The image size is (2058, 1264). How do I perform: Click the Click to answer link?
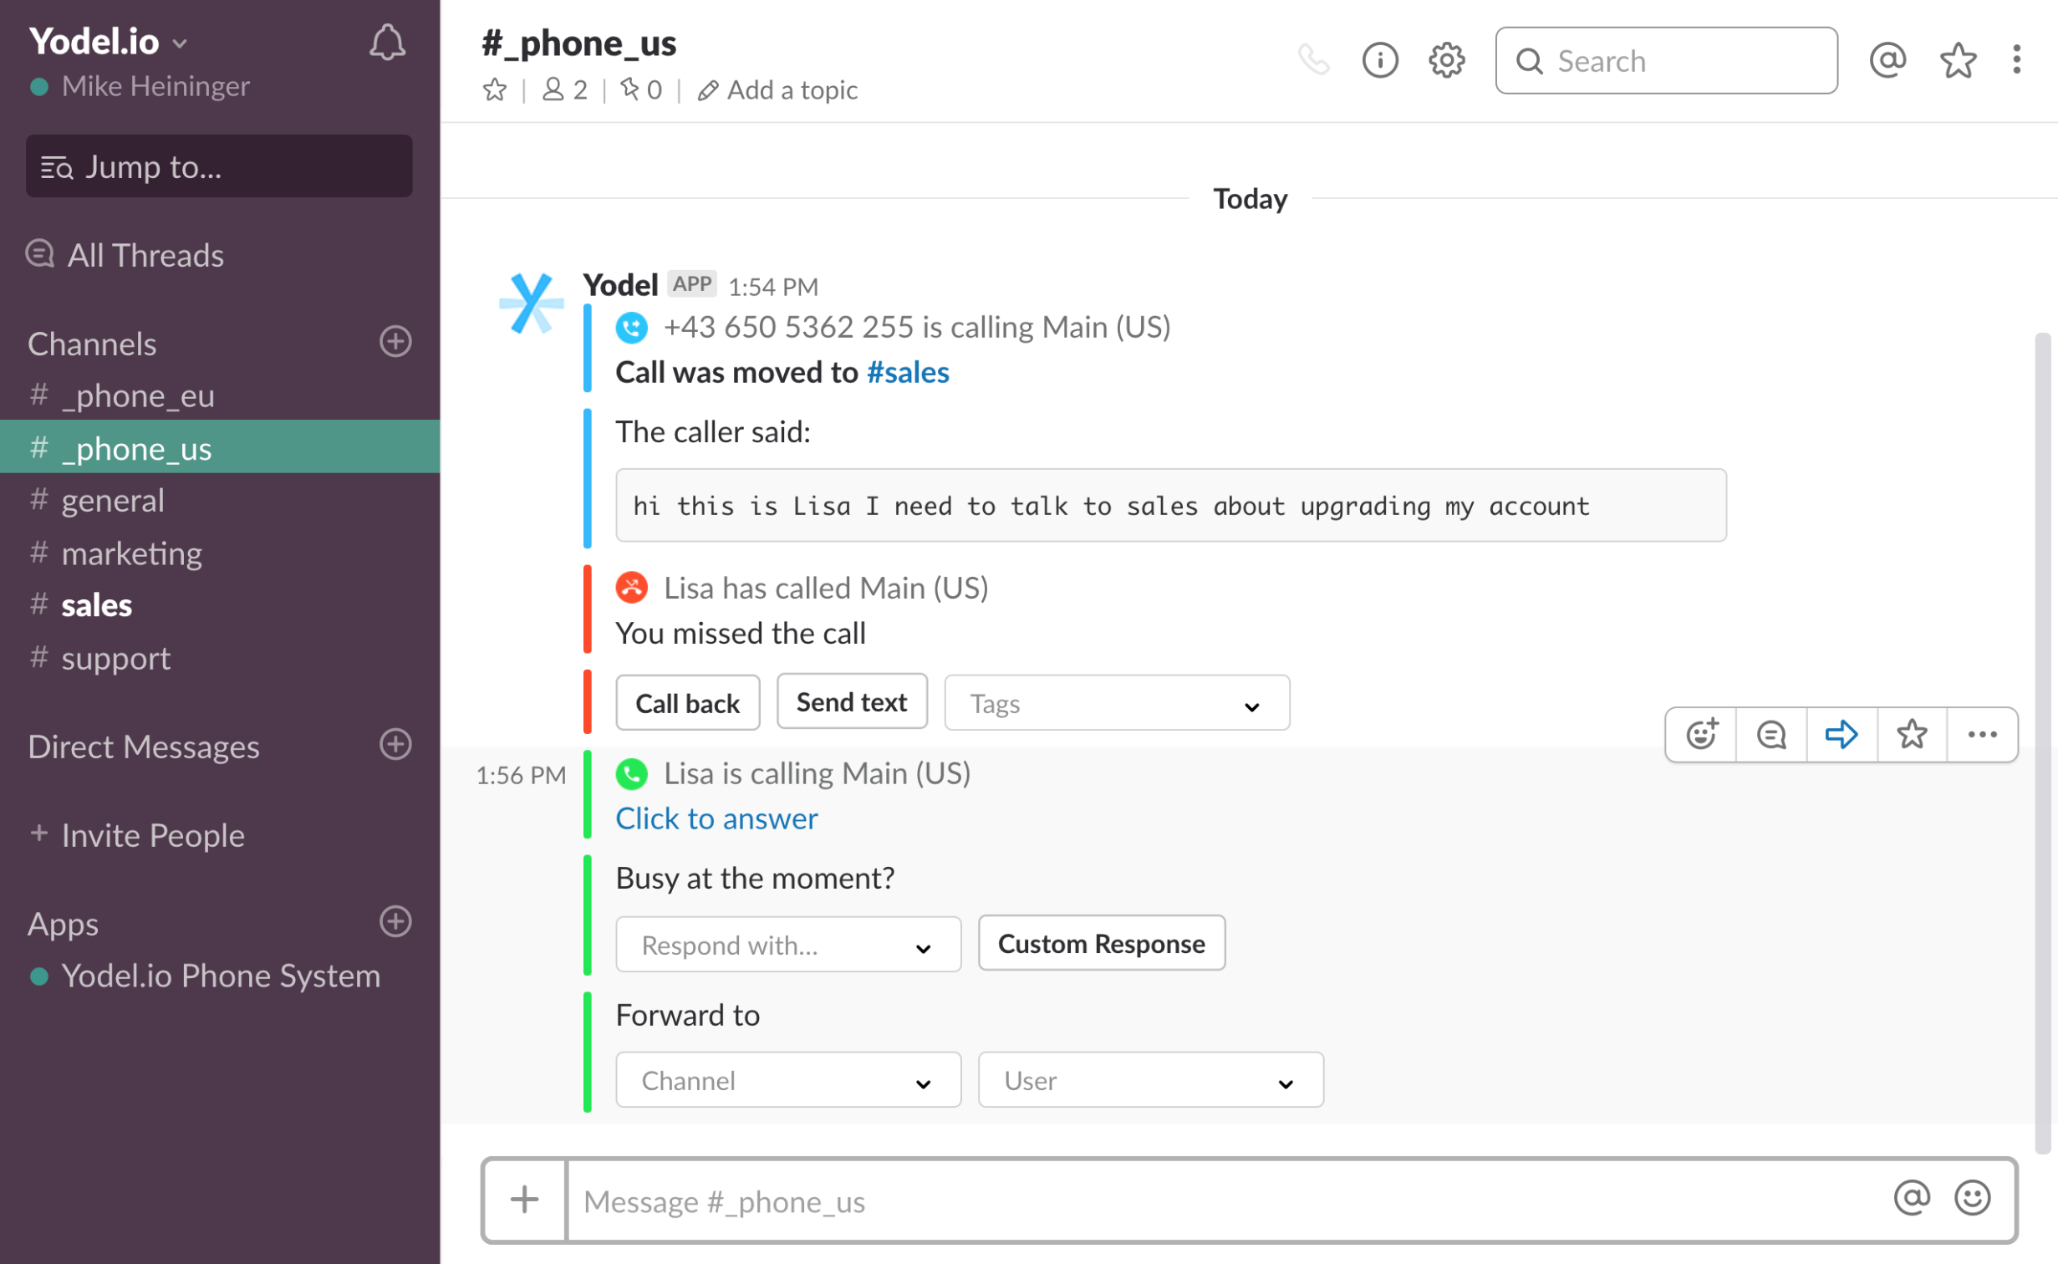pos(716,818)
